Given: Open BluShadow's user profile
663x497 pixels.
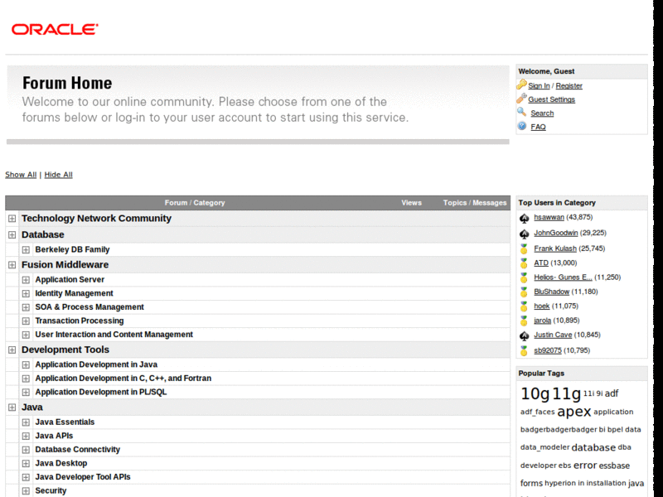Looking at the screenshot, I should click(x=551, y=292).
